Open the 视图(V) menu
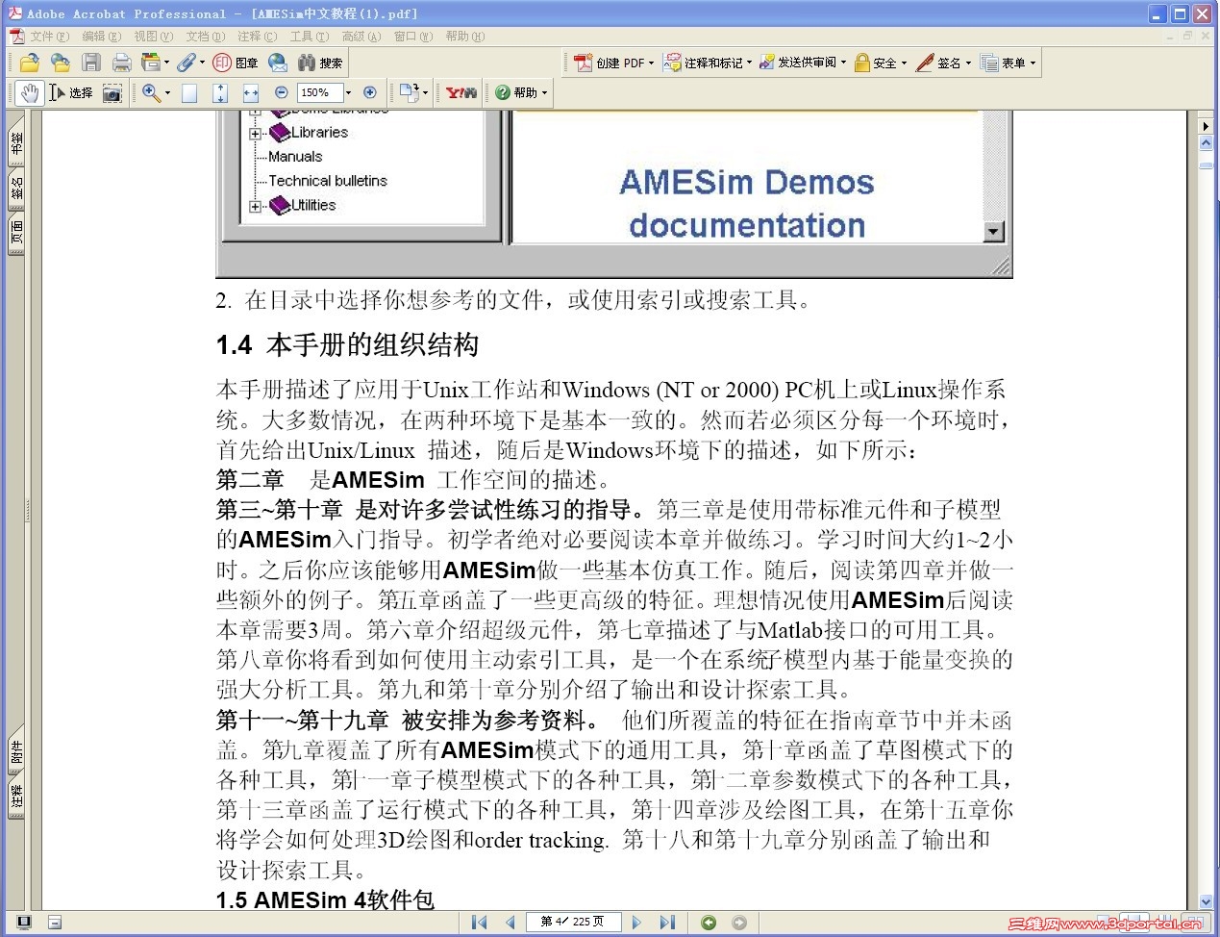 153,37
